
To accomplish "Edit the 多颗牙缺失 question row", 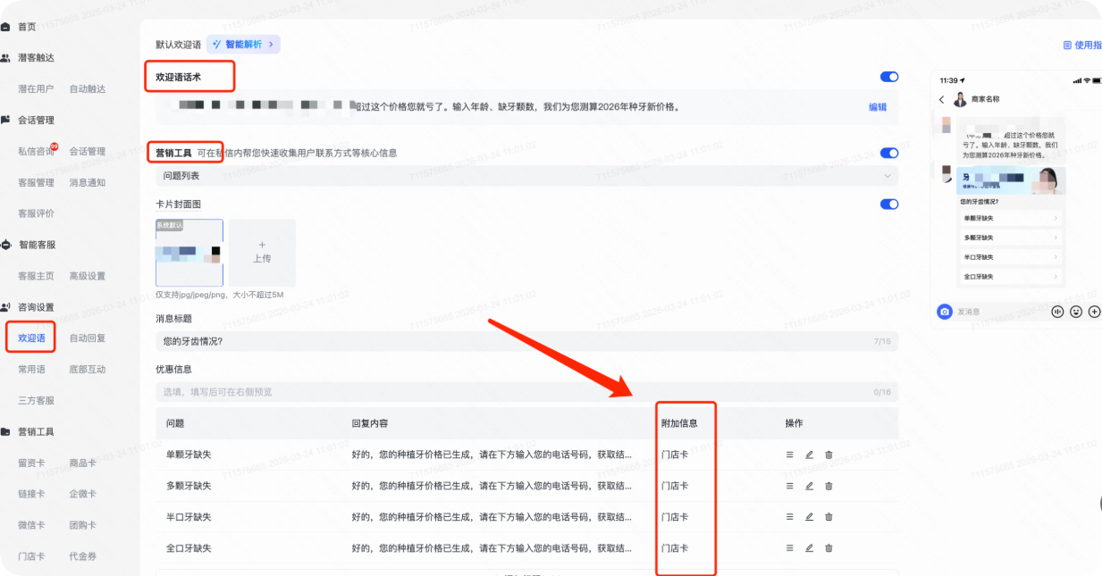I will tap(809, 486).
